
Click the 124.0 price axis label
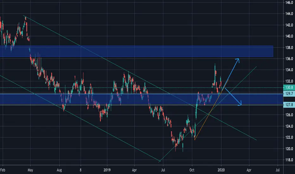coord(289,126)
